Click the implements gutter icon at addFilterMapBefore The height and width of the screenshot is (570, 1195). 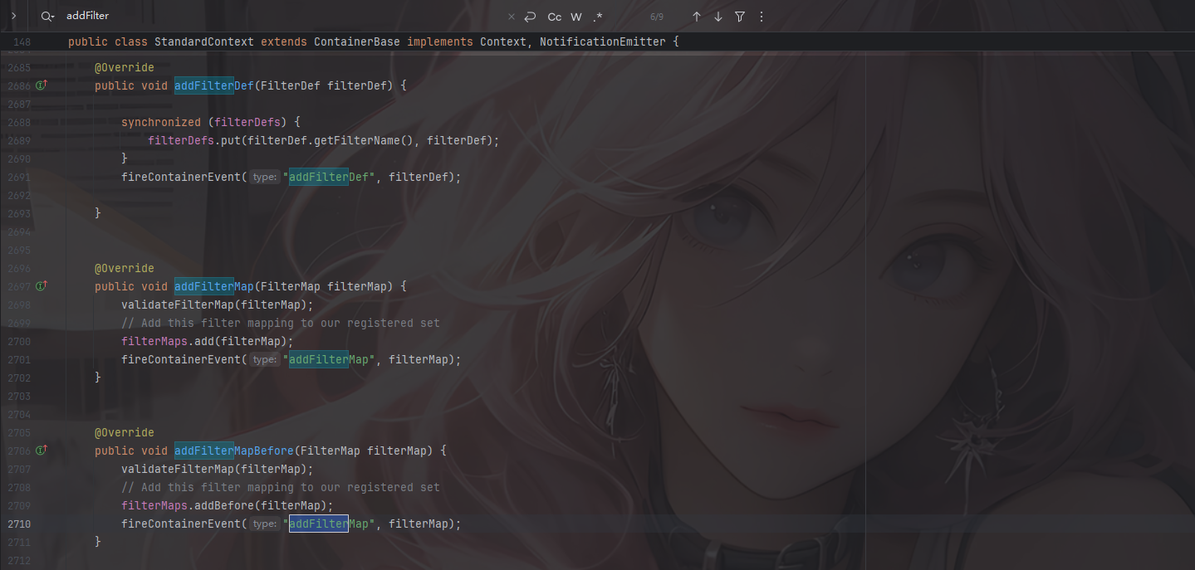coord(42,451)
